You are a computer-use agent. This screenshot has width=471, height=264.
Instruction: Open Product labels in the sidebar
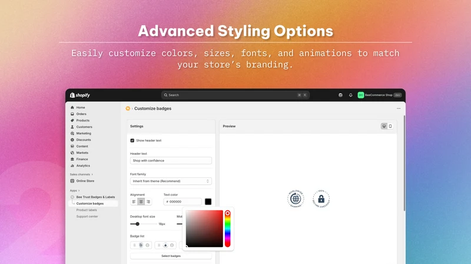pyautogui.click(x=87, y=210)
